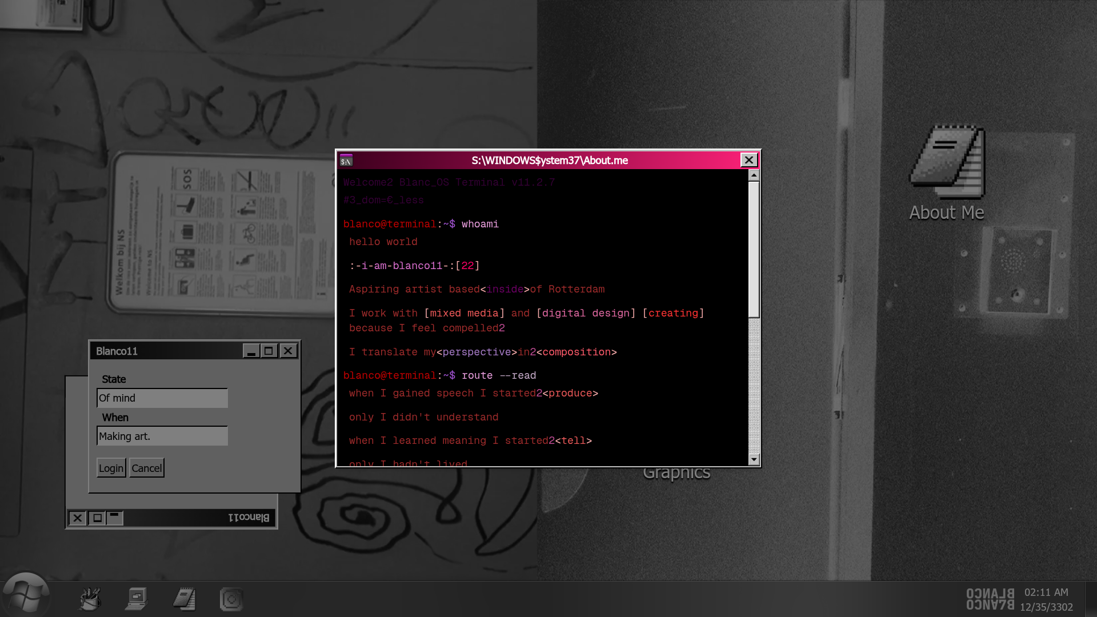Viewport: 1097px width, 617px height.
Task: Open the notepad taskbar icon
Action: click(185, 599)
